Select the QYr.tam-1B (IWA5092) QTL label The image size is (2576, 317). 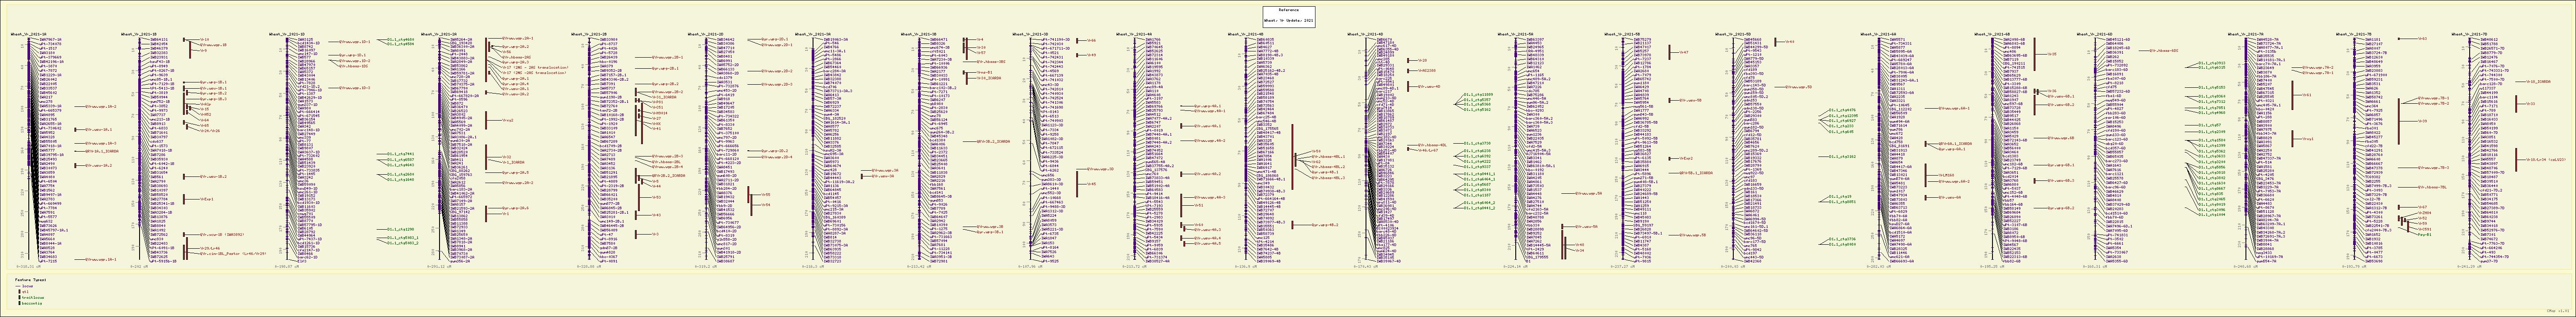pos(221,235)
